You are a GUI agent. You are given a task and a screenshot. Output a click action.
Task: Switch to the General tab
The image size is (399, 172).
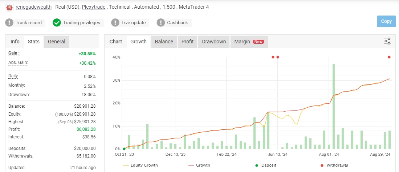tap(57, 42)
